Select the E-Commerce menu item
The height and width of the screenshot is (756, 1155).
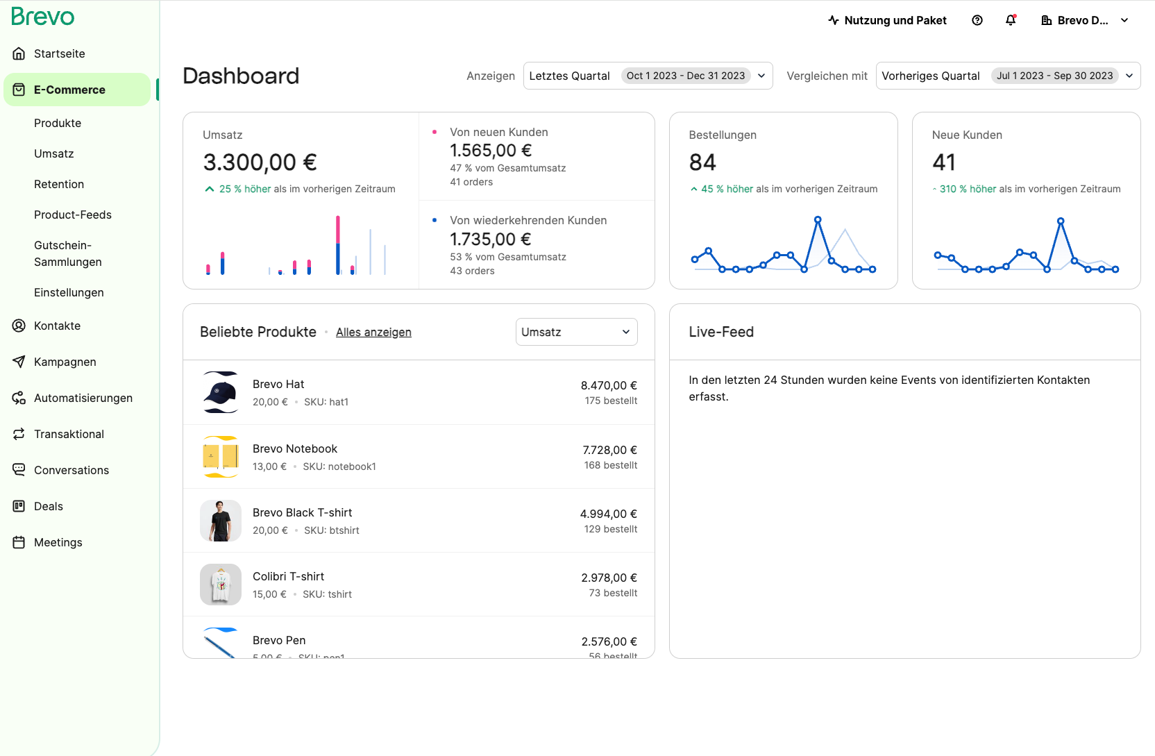coord(76,90)
